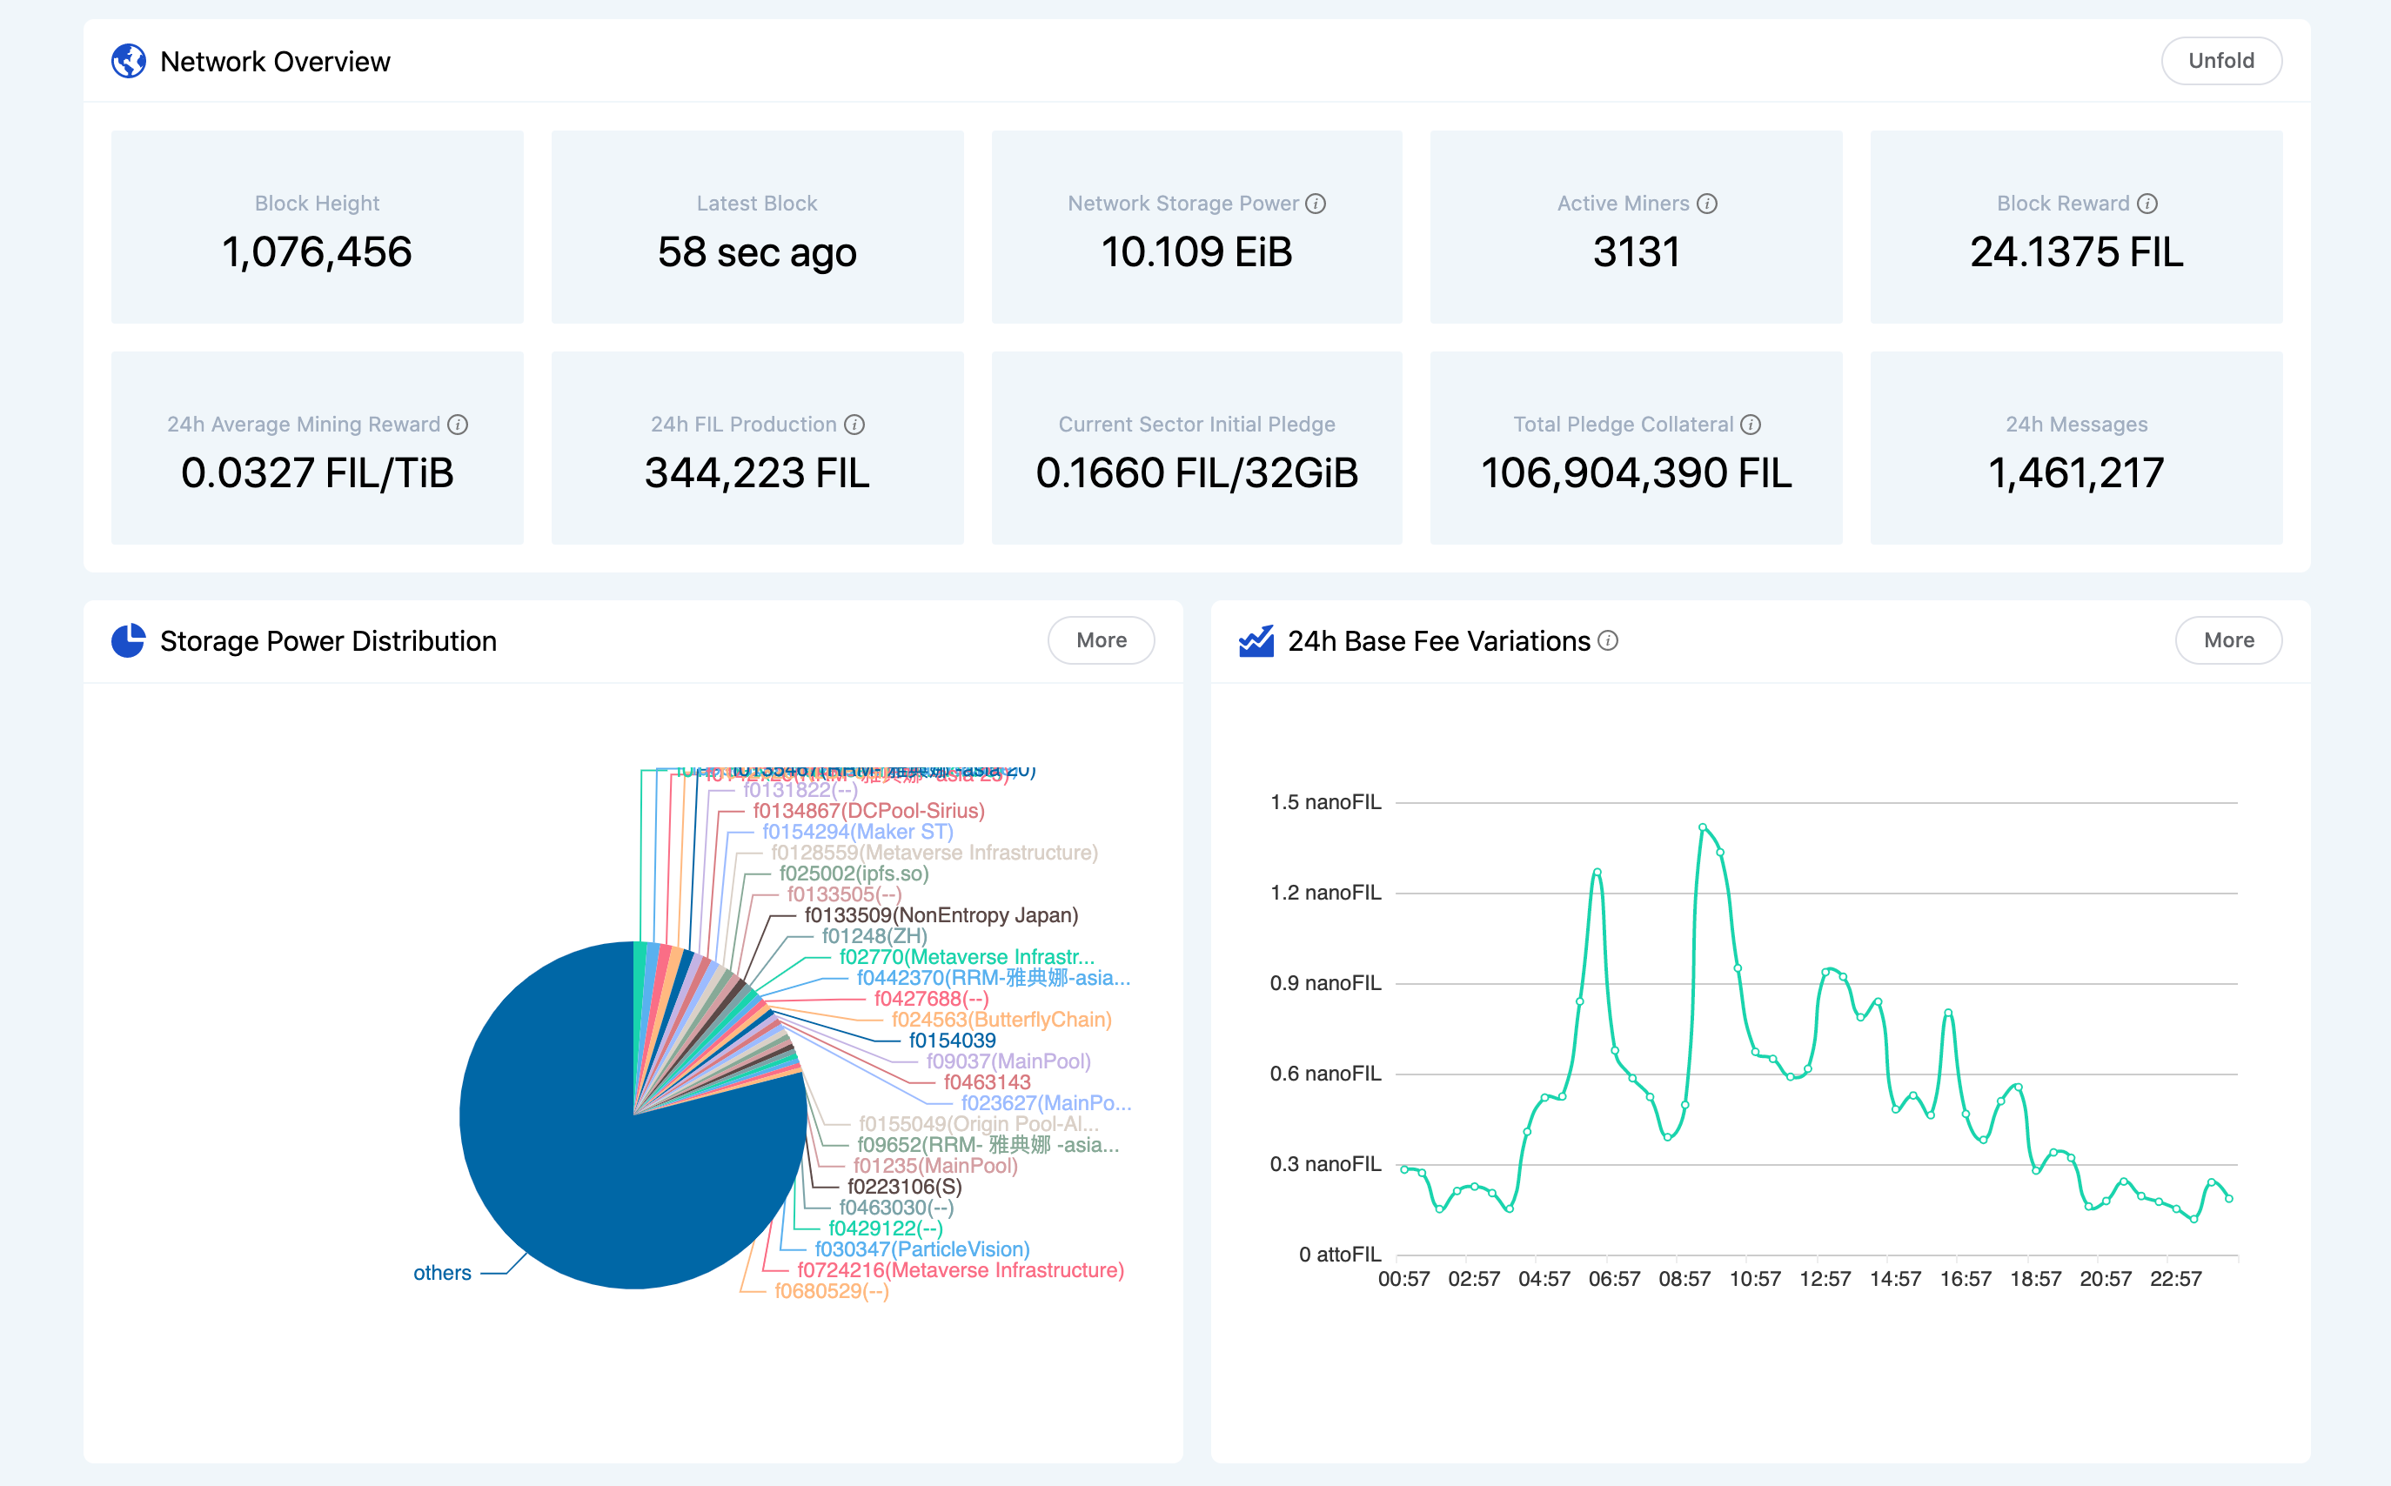Select the f0134867(DCPool-Sirius) pie label
This screenshot has width=2391, height=1486.
[x=867, y=811]
